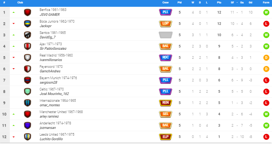Click the Boca Juniors blue-yellow shield icon
This screenshot has height=144, width=272.
(x=28, y=24)
